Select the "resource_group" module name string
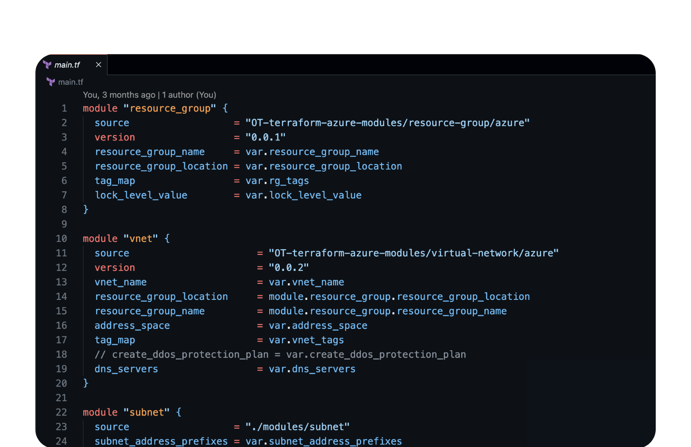Image resolution: width=691 pixels, height=447 pixels. tap(170, 108)
